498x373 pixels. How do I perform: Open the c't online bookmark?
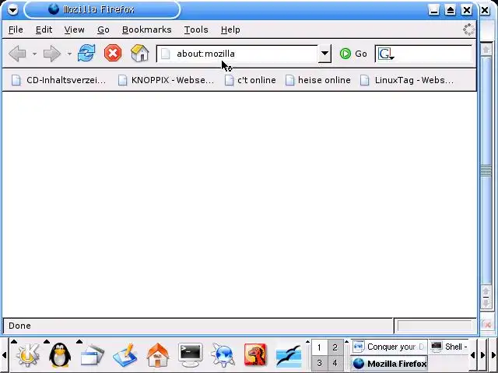(x=251, y=80)
